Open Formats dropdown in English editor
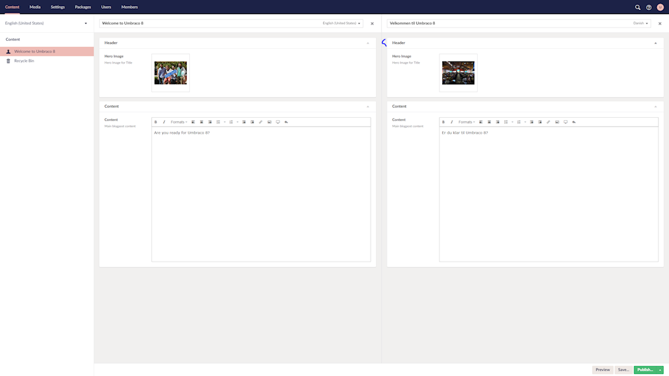 (x=179, y=122)
